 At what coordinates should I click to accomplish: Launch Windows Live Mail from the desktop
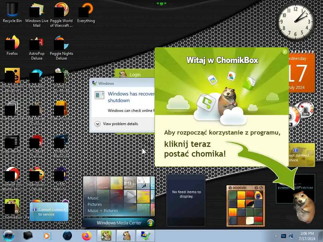pyautogui.click(x=37, y=14)
